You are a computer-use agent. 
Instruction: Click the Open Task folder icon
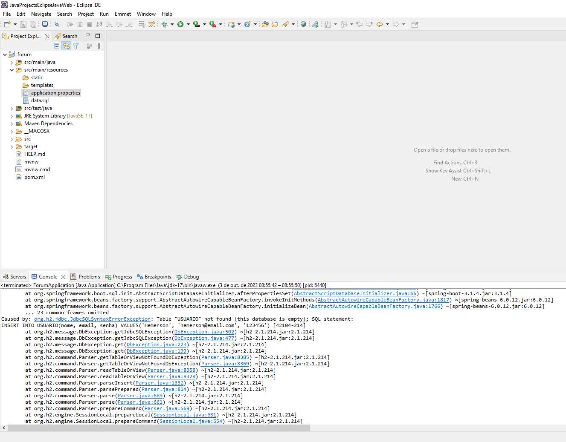click(x=275, y=24)
